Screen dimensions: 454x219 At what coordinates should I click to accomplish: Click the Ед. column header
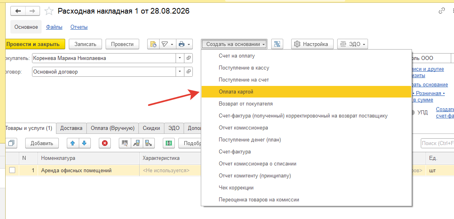[440, 158]
